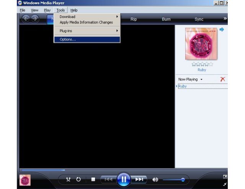
Task: Switch to the Sync tab
Action: (199, 19)
